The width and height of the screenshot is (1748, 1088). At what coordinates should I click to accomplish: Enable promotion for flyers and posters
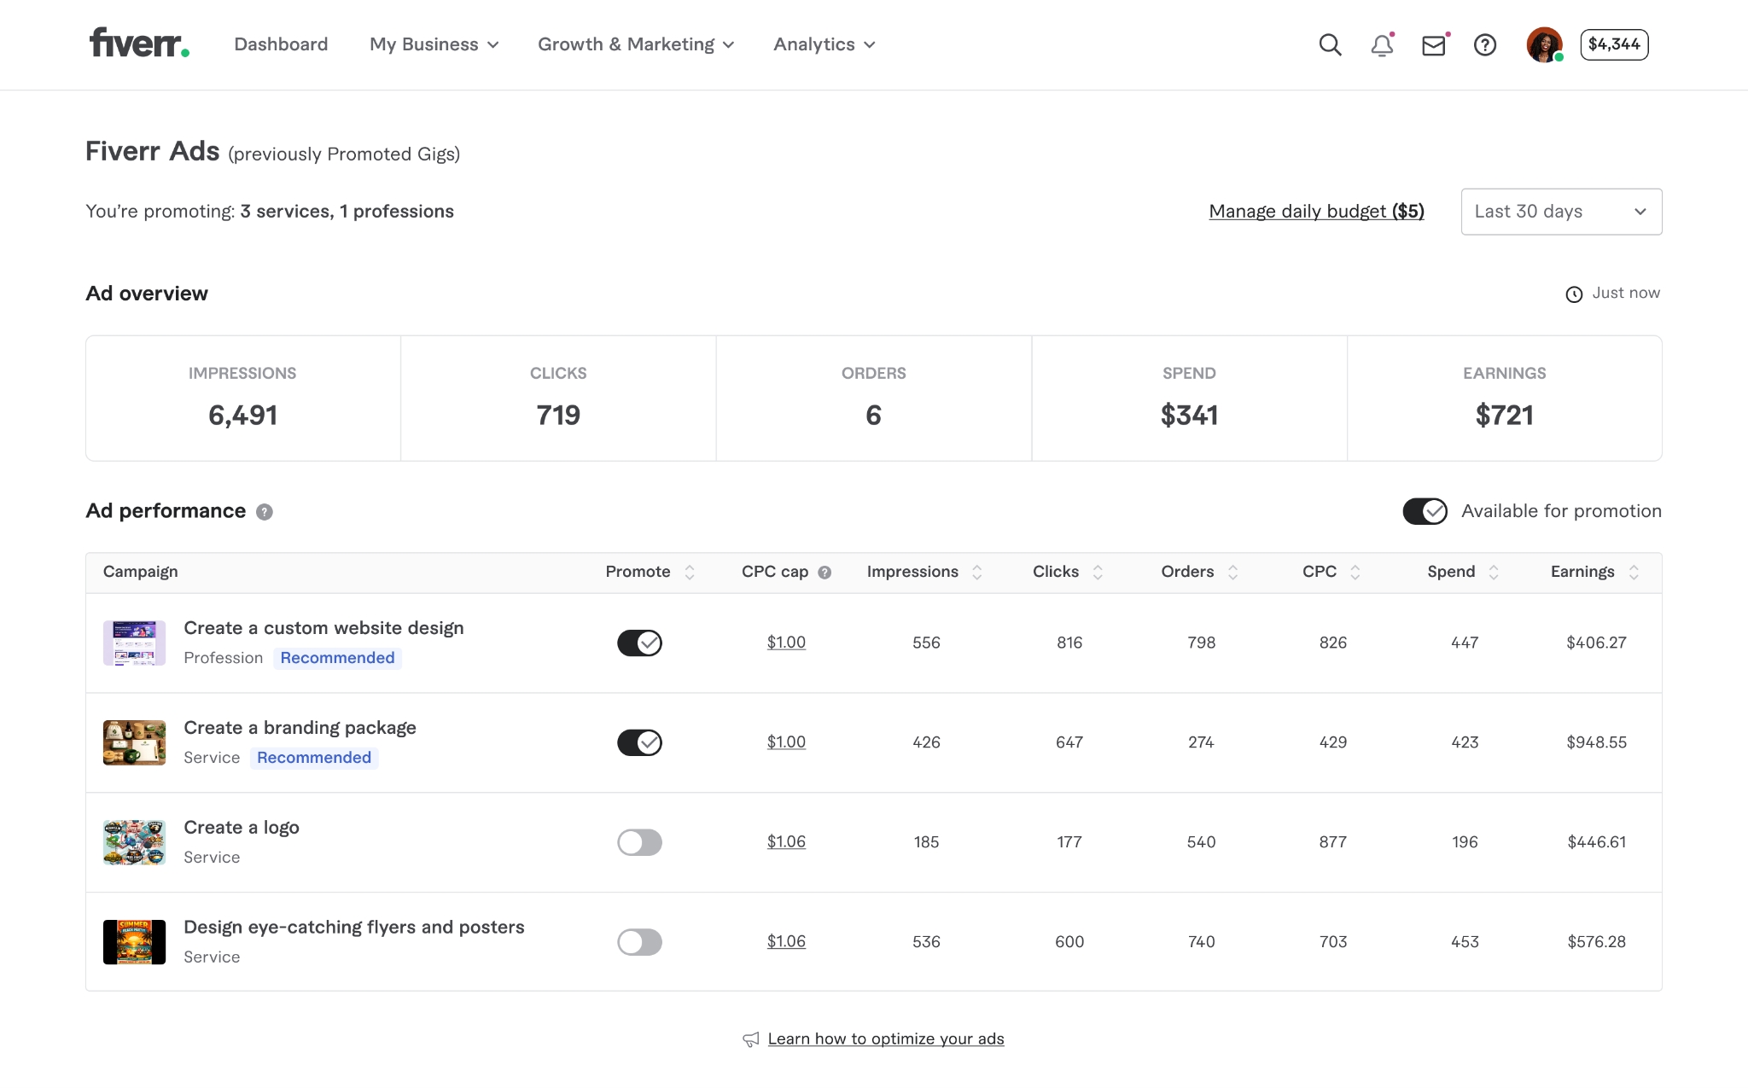(x=639, y=942)
